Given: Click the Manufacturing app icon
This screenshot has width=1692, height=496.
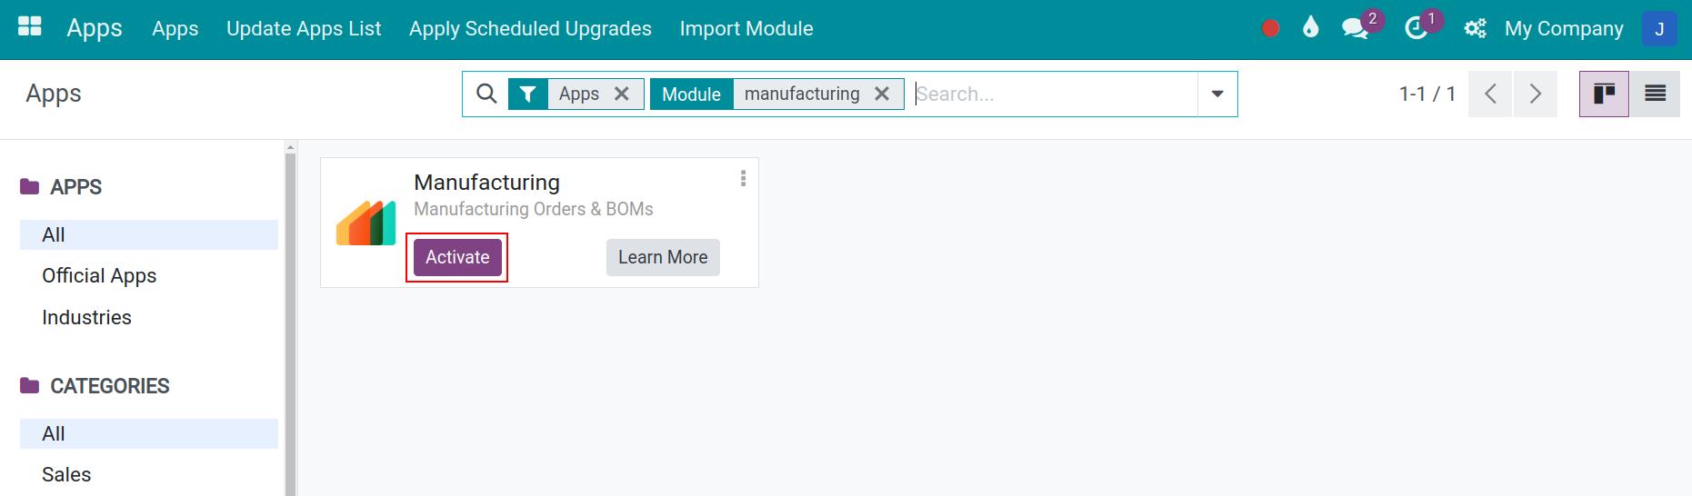Looking at the screenshot, I should pyautogui.click(x=365, y=223).
